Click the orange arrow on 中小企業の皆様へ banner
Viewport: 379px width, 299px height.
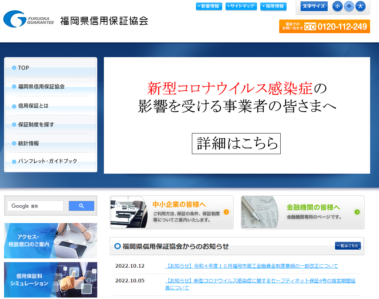click(x=226, y=212)
